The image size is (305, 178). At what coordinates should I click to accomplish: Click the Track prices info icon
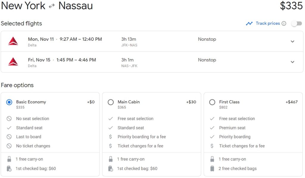(284, 23)
